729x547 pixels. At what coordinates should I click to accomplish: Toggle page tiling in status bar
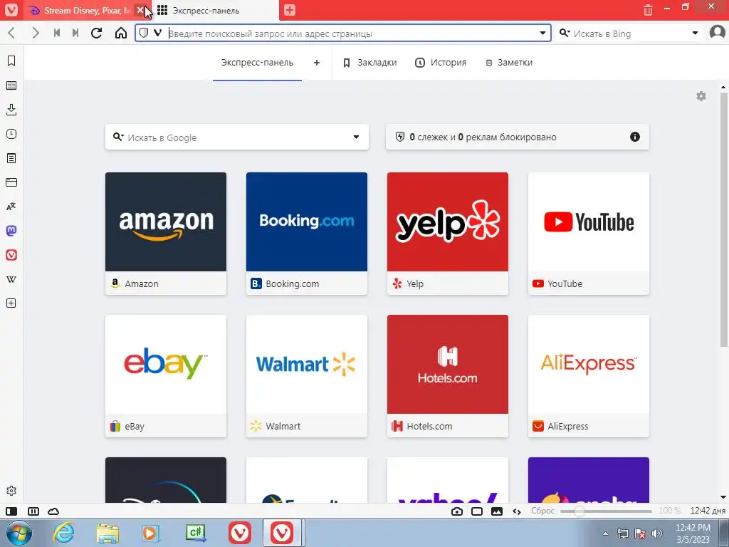point(33,511)
